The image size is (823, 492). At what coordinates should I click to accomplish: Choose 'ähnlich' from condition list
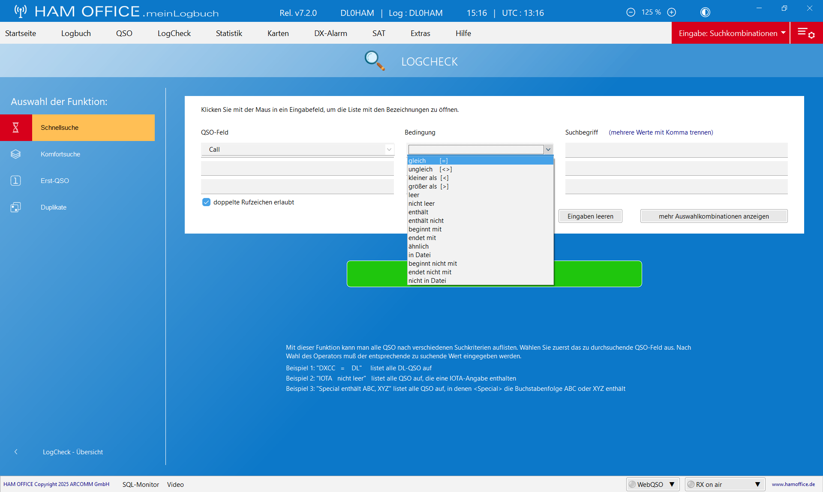(480, 246)
